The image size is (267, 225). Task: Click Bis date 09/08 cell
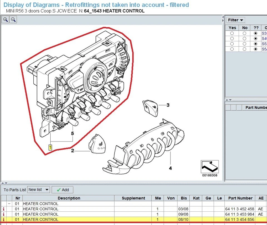183,214
